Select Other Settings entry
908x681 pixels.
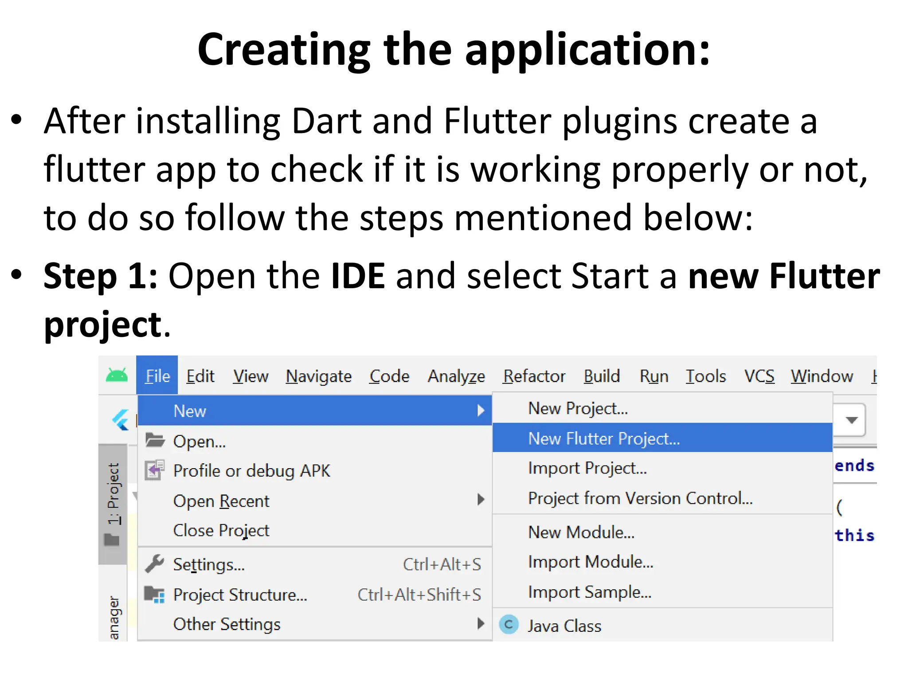tap(315, 624)
